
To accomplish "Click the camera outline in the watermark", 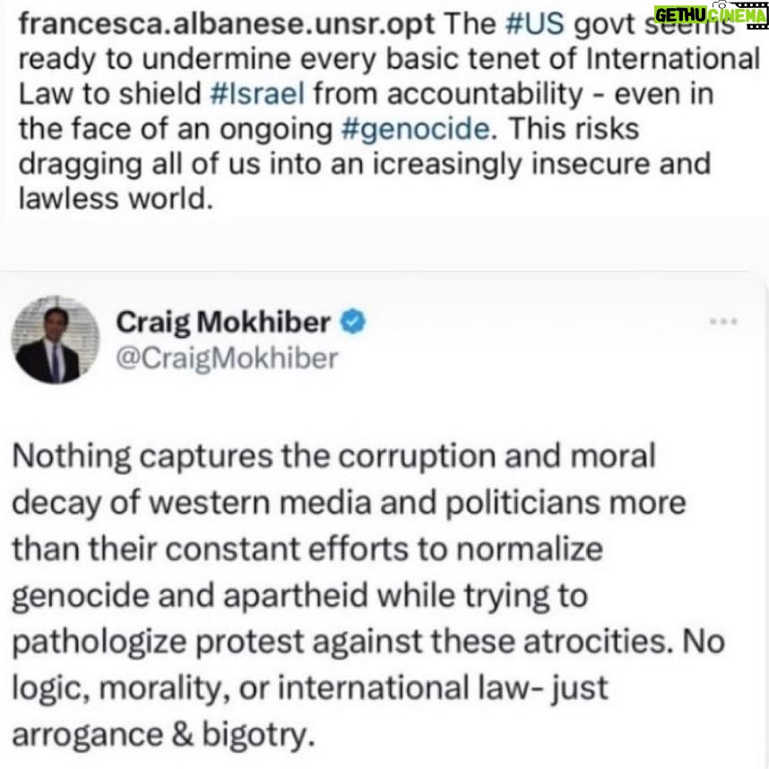I will (x=724, y=4).
